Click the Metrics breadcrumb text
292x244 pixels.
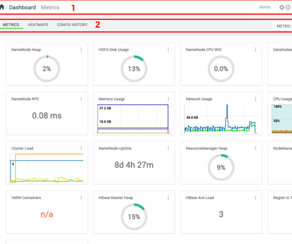click(50, 8)
